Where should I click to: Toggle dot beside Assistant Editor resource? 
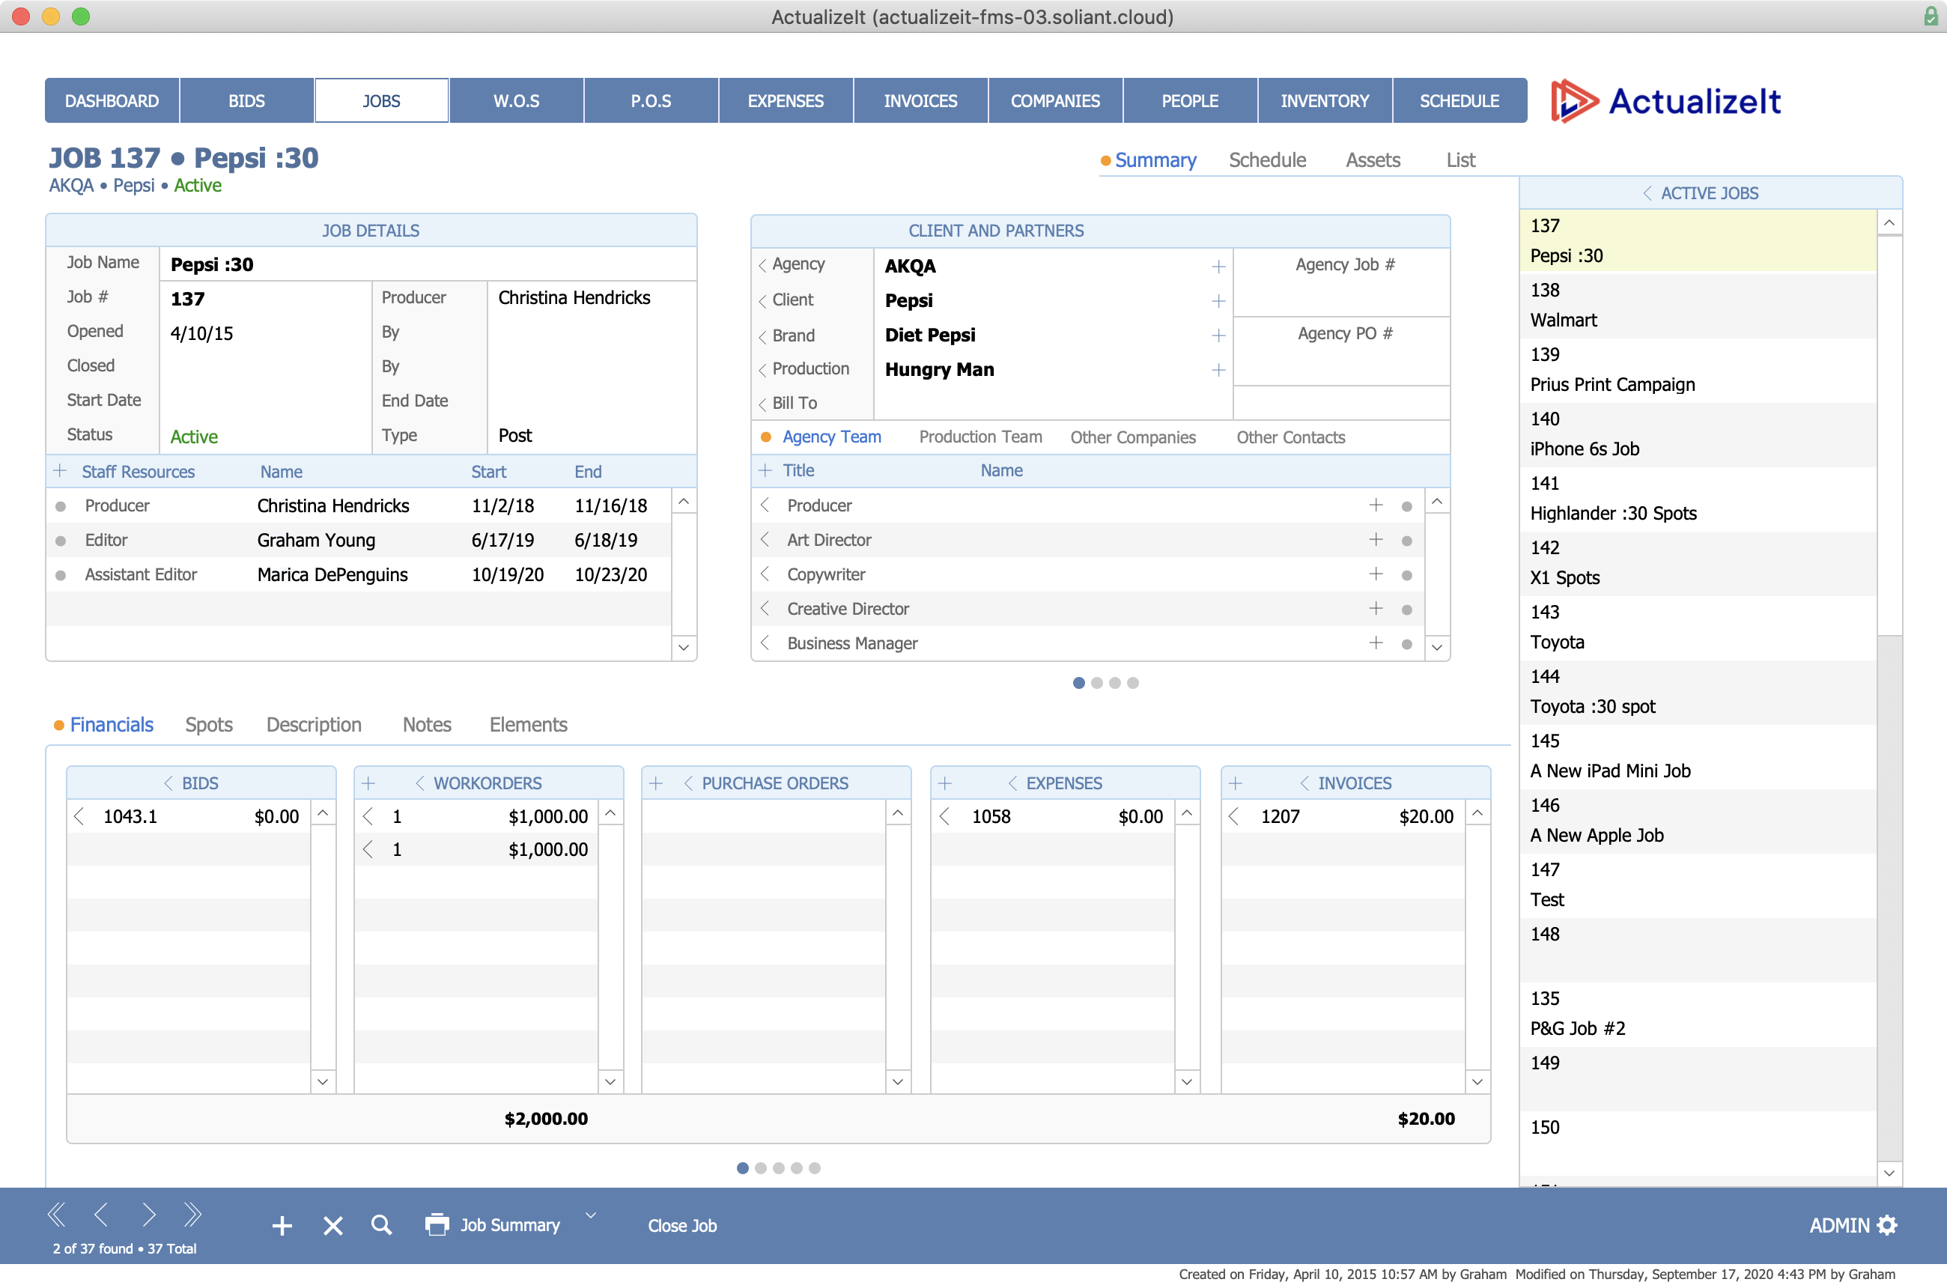(60, 575)
